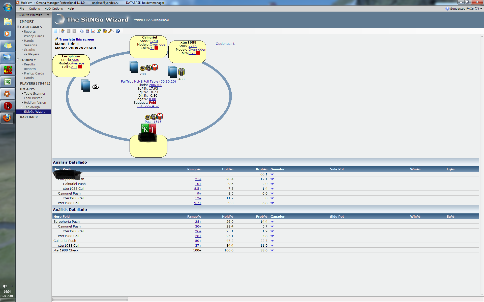Click Hero's King-Jack hole cards
Viewport: 484px width, 302px height.
[x=149, y=129]
